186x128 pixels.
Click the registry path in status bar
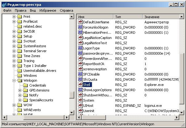(x=78, y=124)
